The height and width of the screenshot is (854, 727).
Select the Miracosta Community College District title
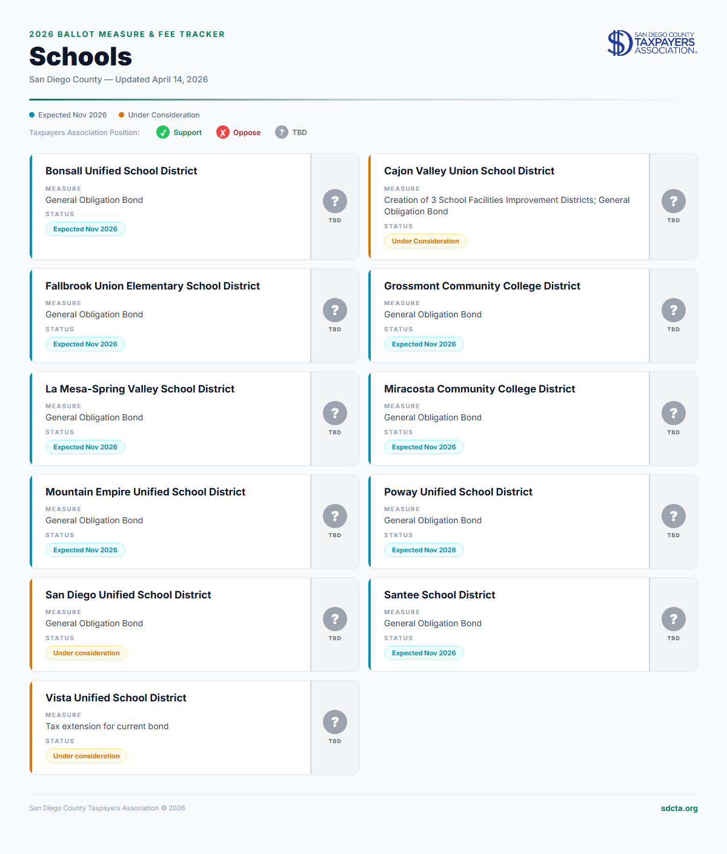[480, 389]
